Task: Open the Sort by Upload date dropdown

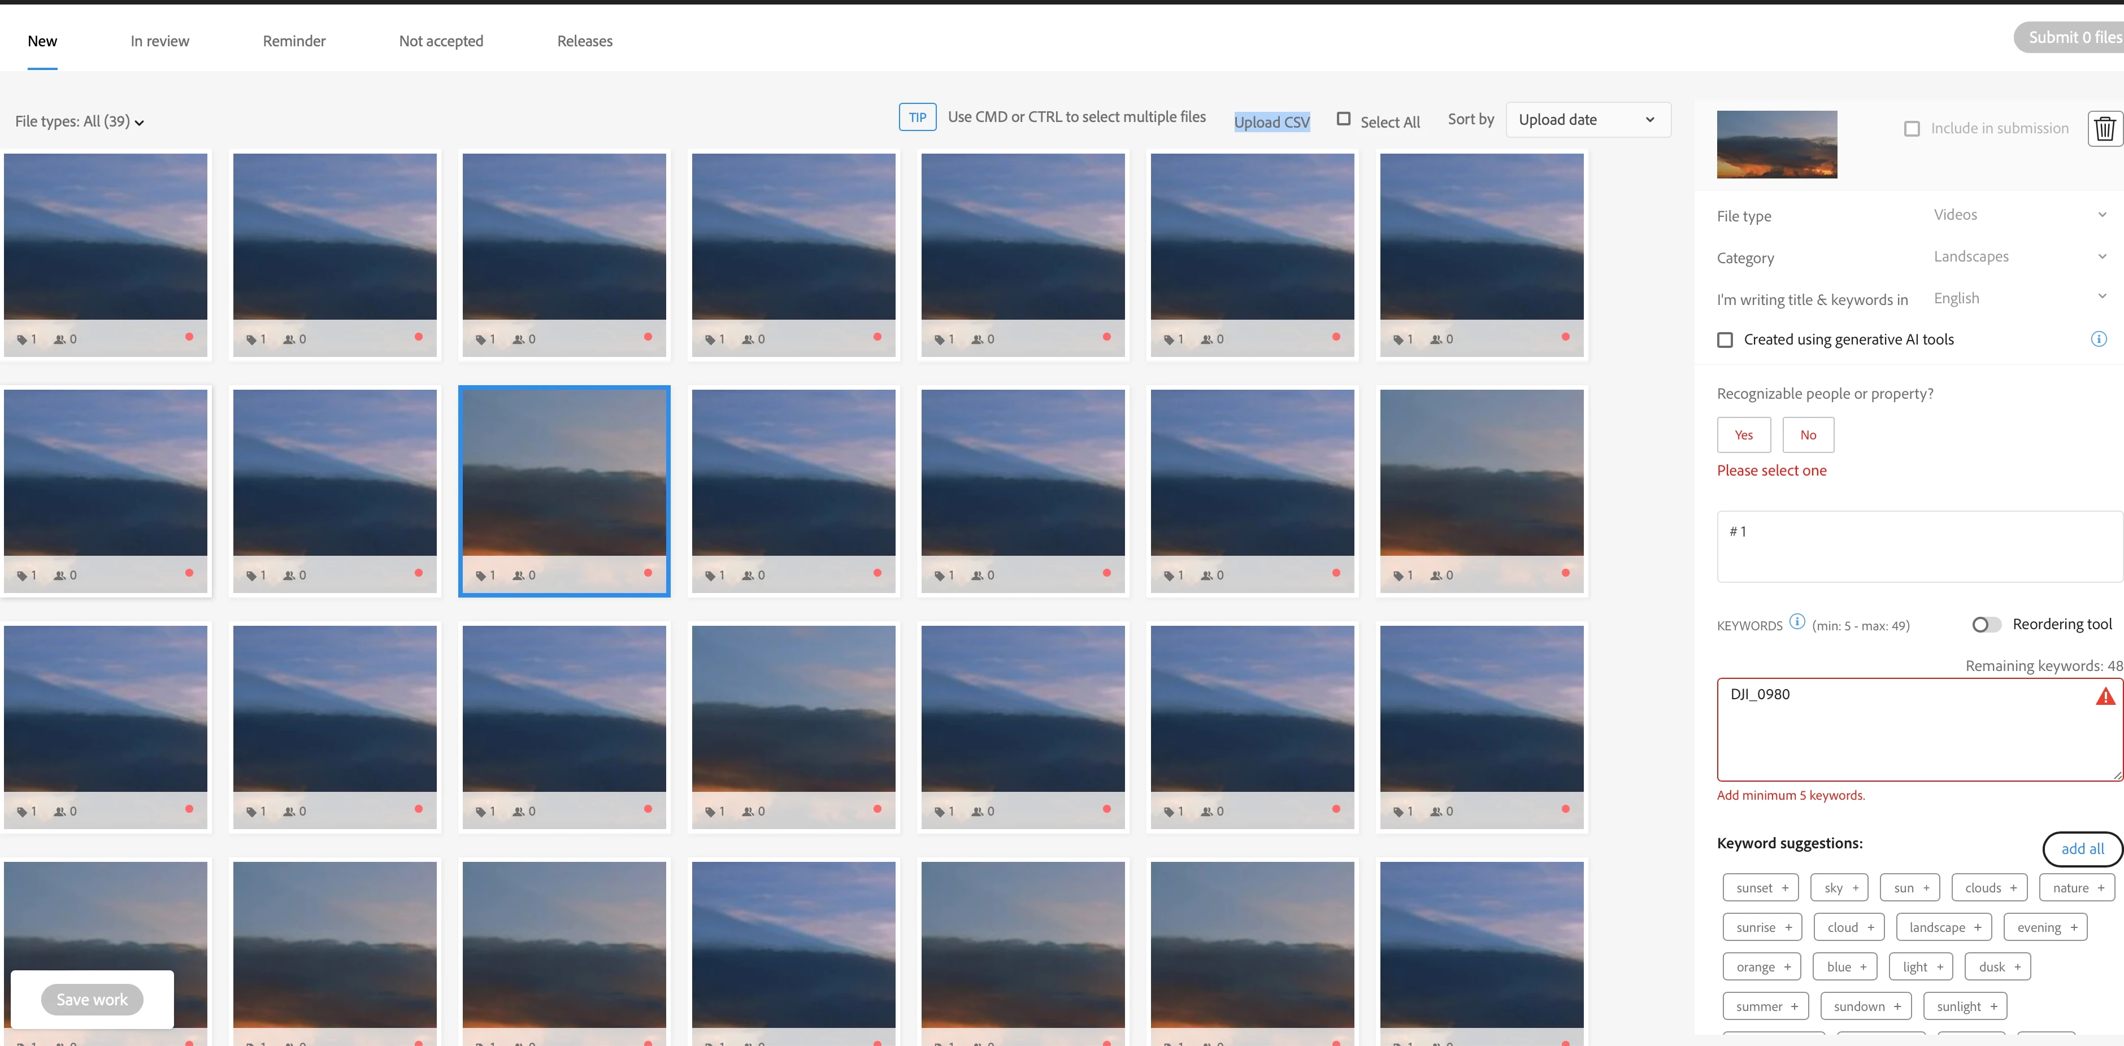Action: [x=1587, y=120]
